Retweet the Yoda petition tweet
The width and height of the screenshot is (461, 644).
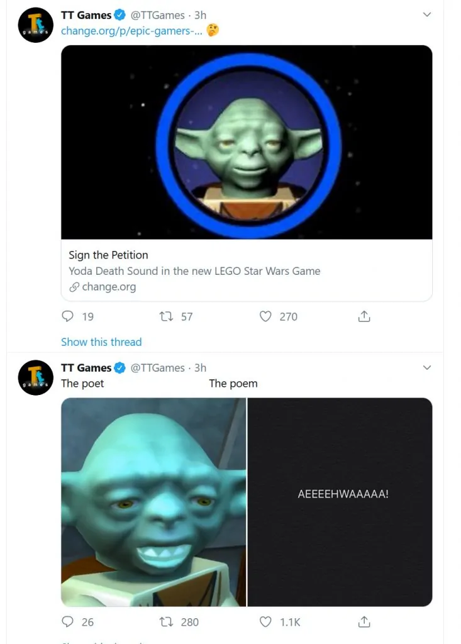pyautogui.click(x=168, y=316)
